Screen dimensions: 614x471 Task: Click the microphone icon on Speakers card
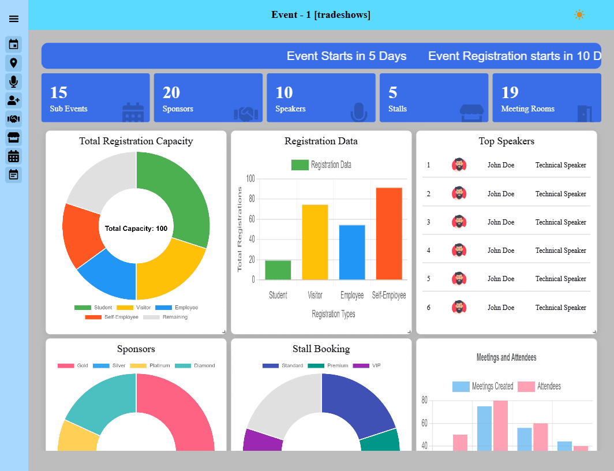pos(359,112)
